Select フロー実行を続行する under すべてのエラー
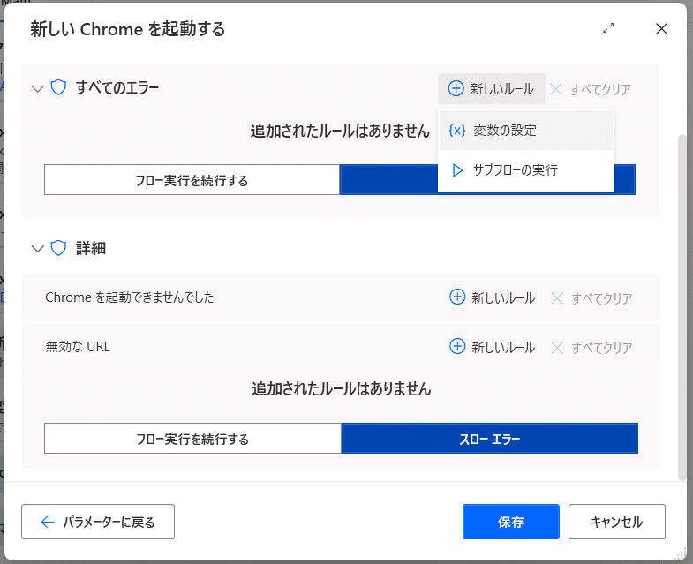This screenshot has height=564, width=693. pos(192,180)
